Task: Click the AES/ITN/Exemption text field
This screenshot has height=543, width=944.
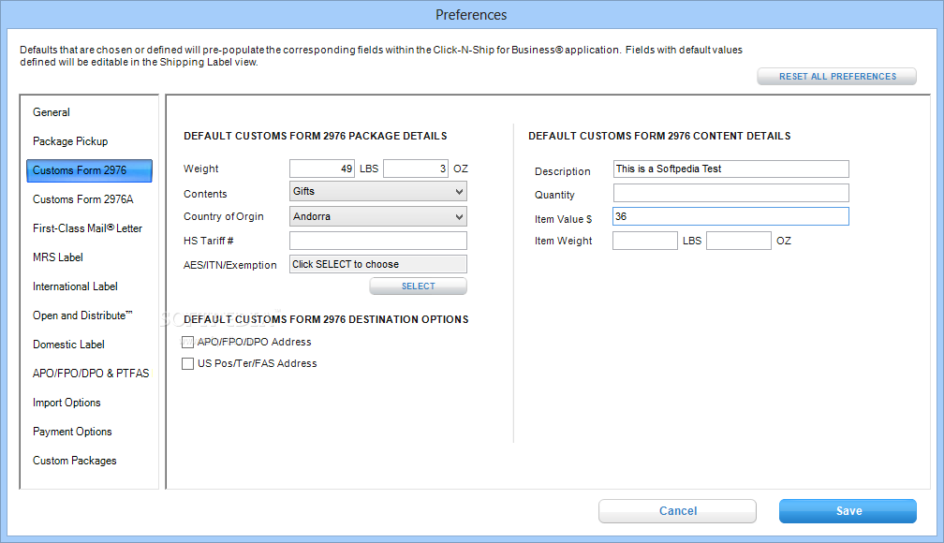Action: tap(378, 264)
